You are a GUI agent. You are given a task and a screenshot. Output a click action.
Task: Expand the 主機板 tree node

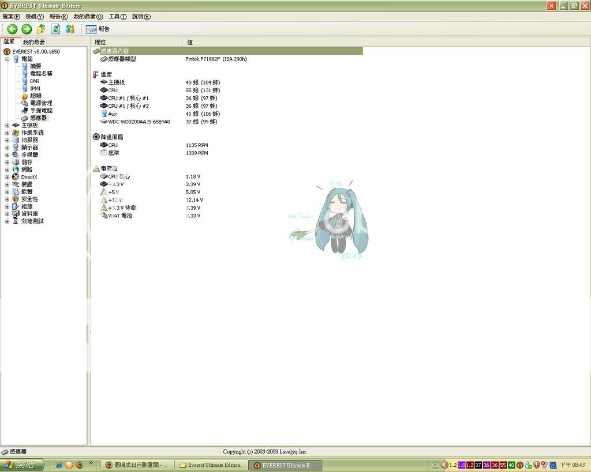point(8,125)
